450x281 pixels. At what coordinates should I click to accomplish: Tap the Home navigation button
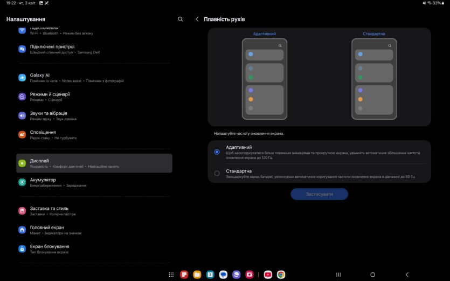(372, 275)
